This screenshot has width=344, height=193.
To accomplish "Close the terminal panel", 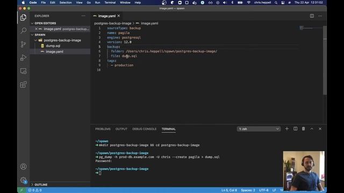I will (320, 129).
